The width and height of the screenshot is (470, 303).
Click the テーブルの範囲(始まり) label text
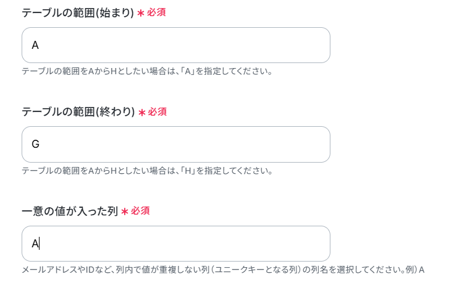78,12
